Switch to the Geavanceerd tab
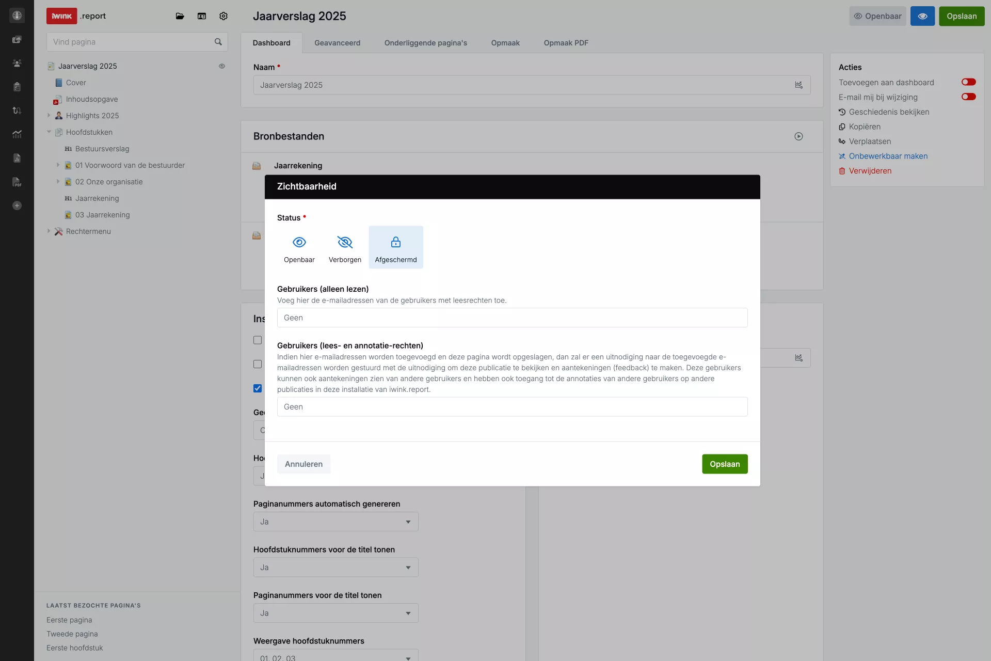The image size is (991, 661). click(x=337, y=43)
